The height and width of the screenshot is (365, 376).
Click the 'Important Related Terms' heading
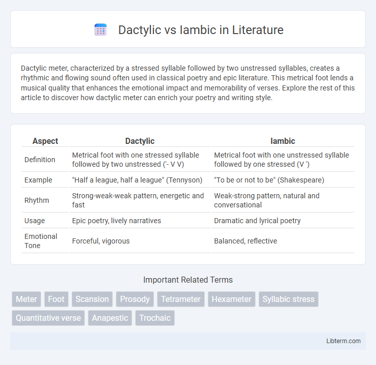[x=188, y=280]
